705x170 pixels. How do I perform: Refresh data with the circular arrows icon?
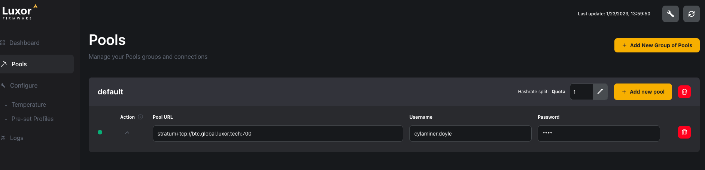tap(691, 14)
